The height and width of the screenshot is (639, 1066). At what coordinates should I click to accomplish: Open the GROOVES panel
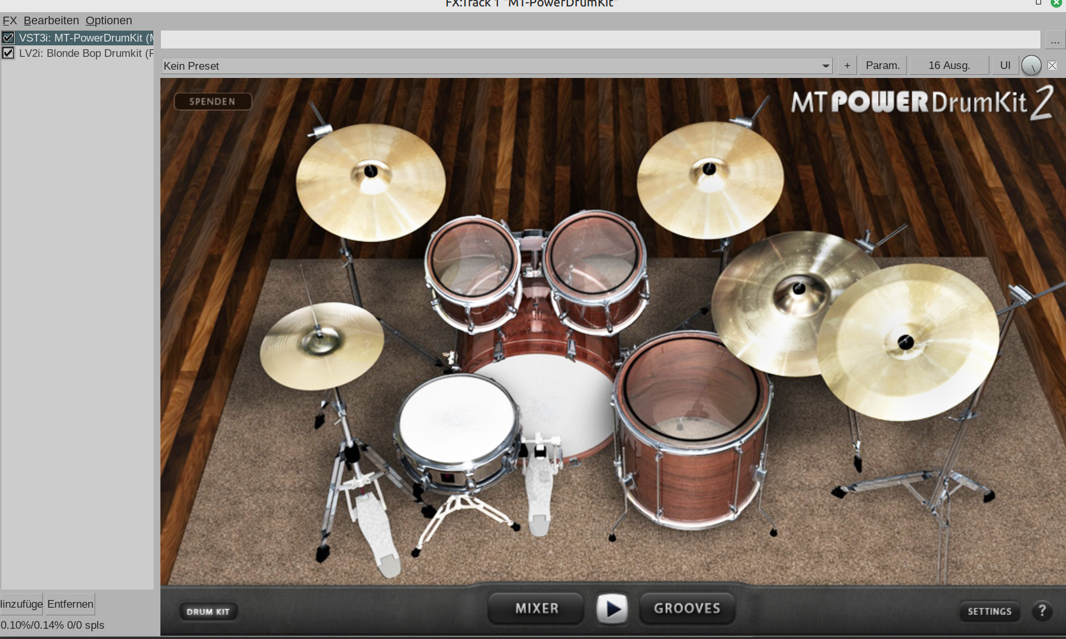click(x=687, y=608)
